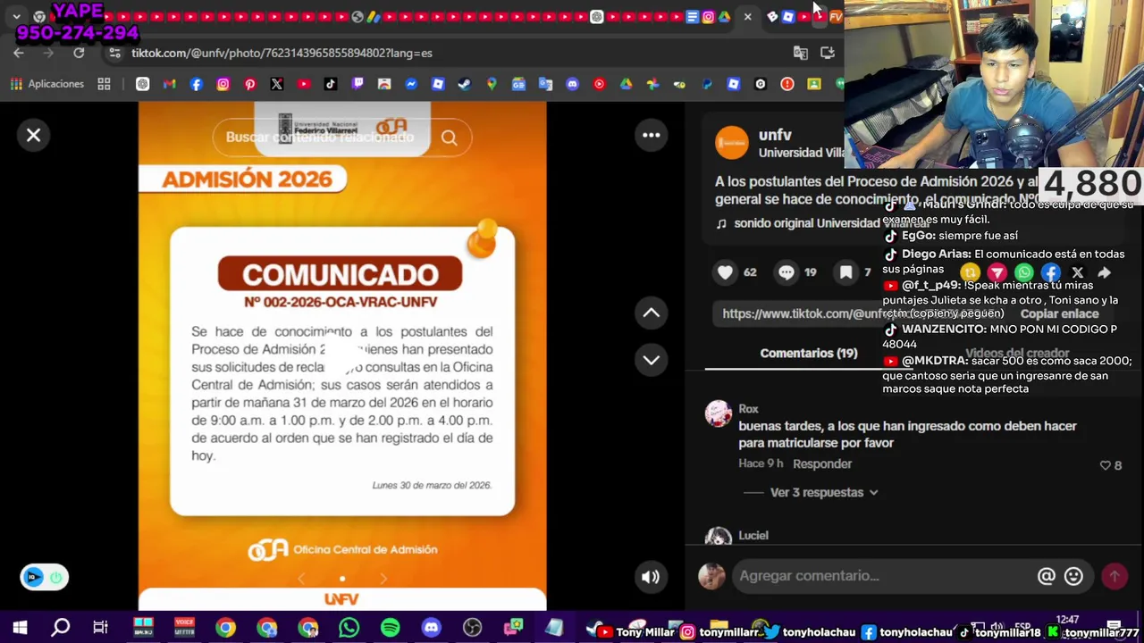Open the Twitch bookmark

pyautogui.click(x=357, y=84)
